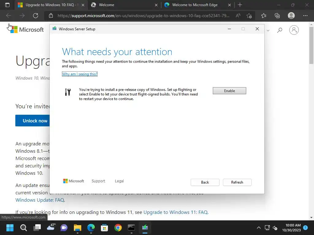Add this page to favorites
This screenshot has width=314, height=235.
(249, 16)
